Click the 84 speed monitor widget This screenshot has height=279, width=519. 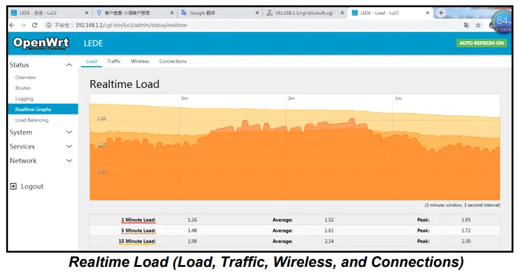click(502, 22)
